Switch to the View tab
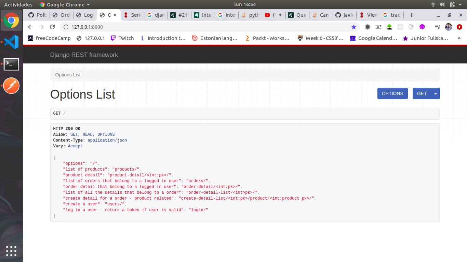Screen dimensions: 467x262 (369, 15)
